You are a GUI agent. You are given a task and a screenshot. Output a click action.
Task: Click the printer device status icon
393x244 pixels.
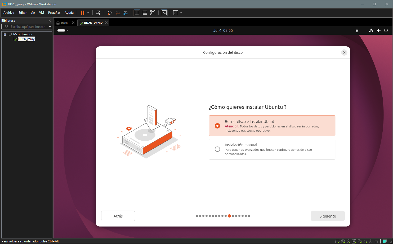tap(376, 241)
